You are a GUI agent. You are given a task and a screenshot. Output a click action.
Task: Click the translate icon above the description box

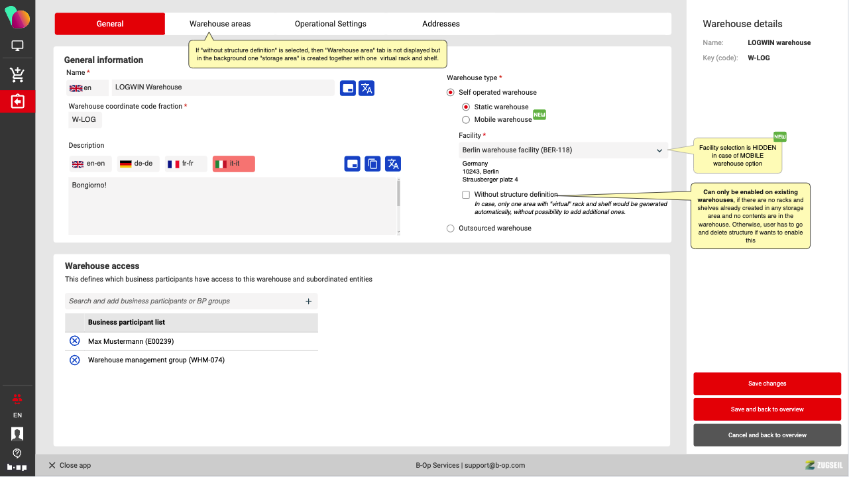coord(393,164)
